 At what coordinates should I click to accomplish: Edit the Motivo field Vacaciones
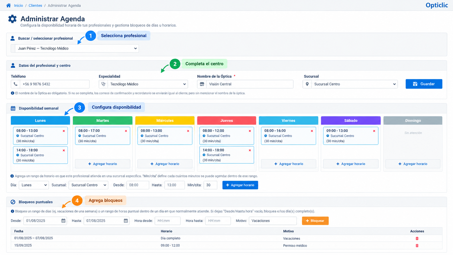coord(273,221)
